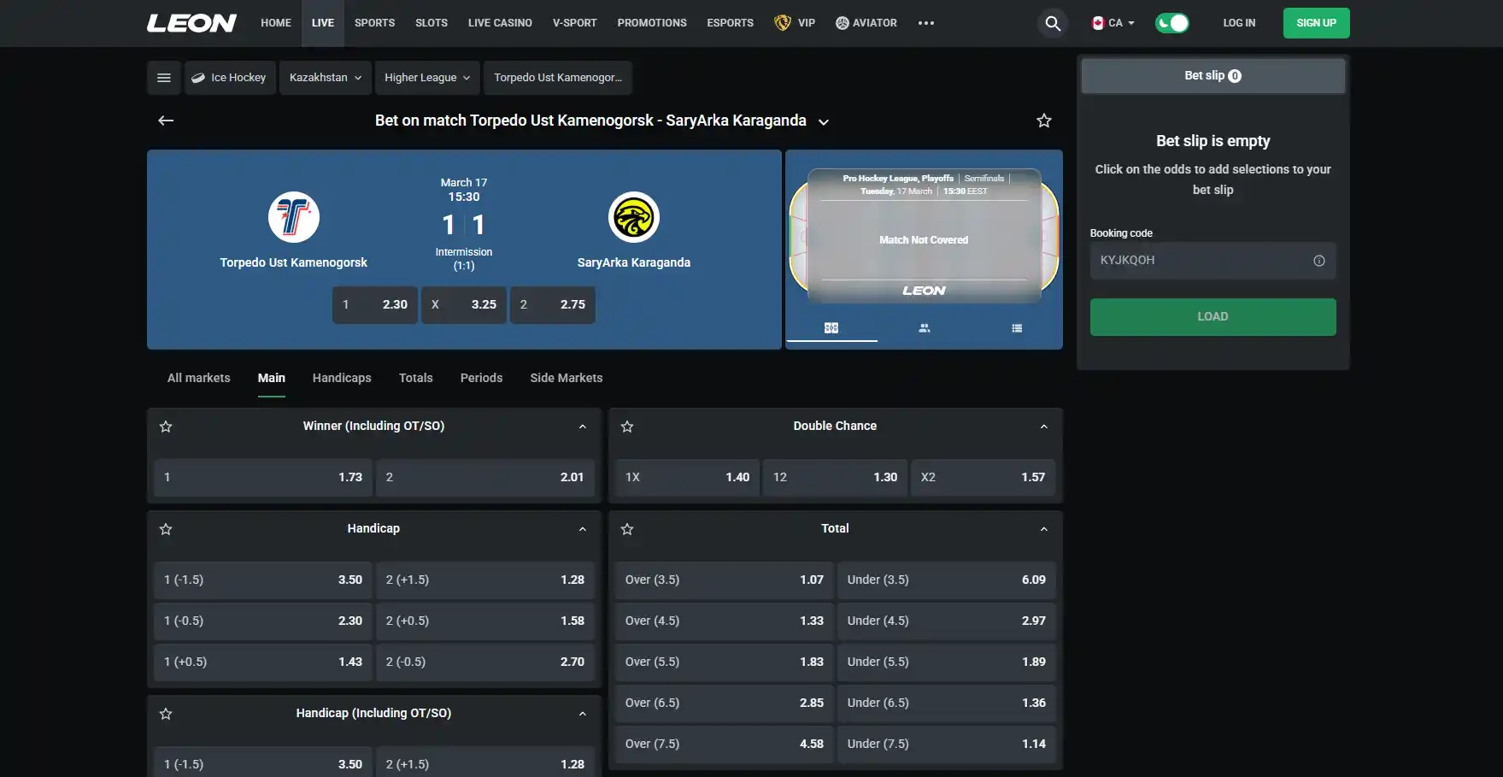
Task: Toggle the dark/light theme switch
Action: 1171,23
